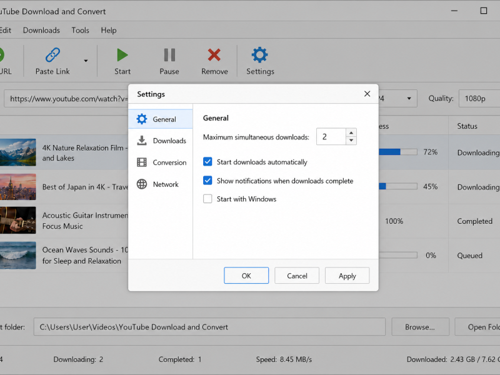This screenshot has width=500, height=375.
Task: Disable Start downloads automatically checkbox
Action: [207, 162]
